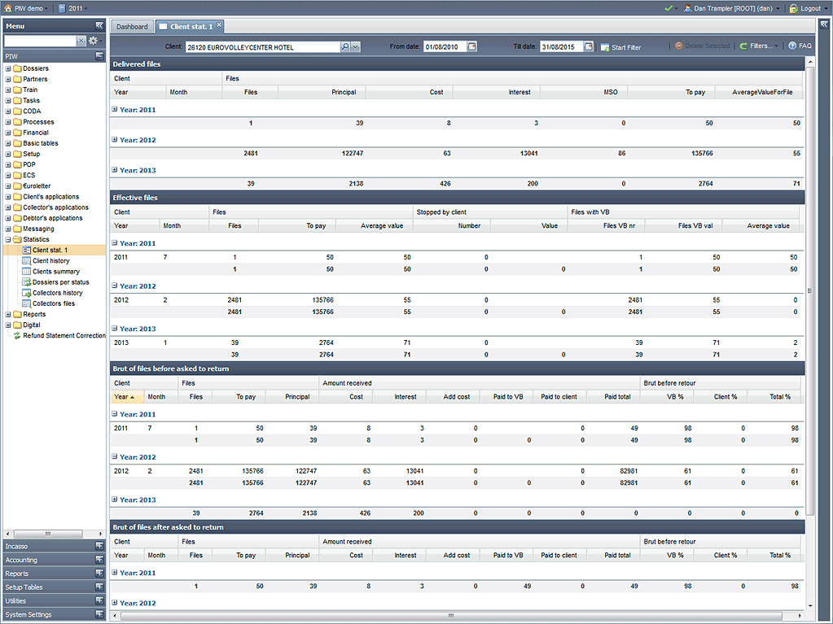Click the main vertical scrollbar

tap(810, 290)
